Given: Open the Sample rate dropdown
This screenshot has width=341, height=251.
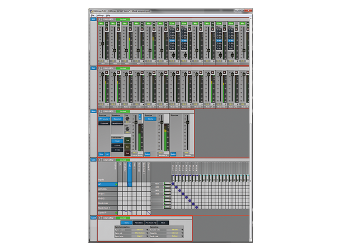Looking at the screenshot, I should (x=175, y=230).
